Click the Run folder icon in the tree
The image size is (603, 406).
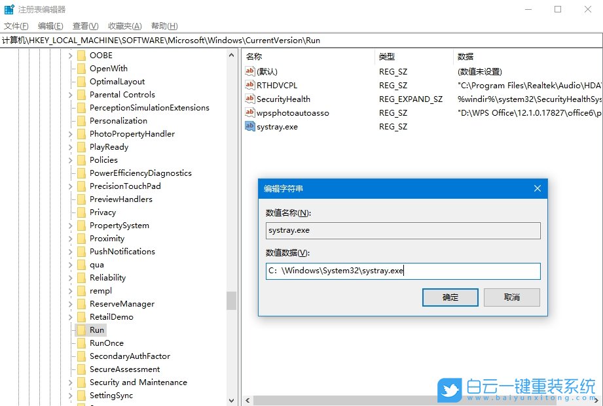point(82,330)
